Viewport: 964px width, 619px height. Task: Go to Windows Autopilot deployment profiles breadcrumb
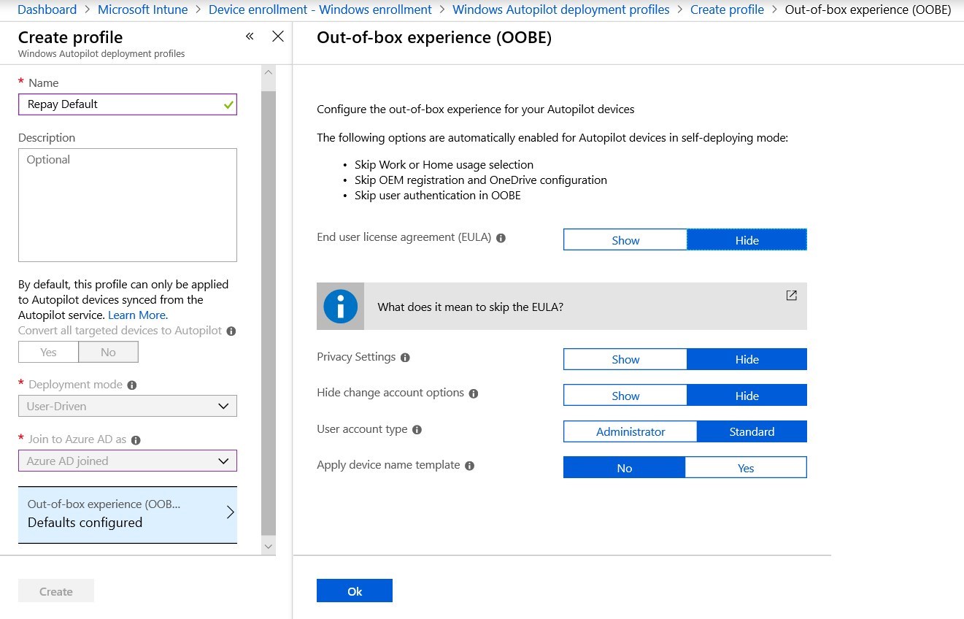561,9
